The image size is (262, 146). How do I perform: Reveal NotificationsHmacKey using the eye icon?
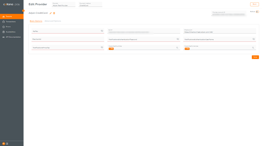(x=102, y=47)
